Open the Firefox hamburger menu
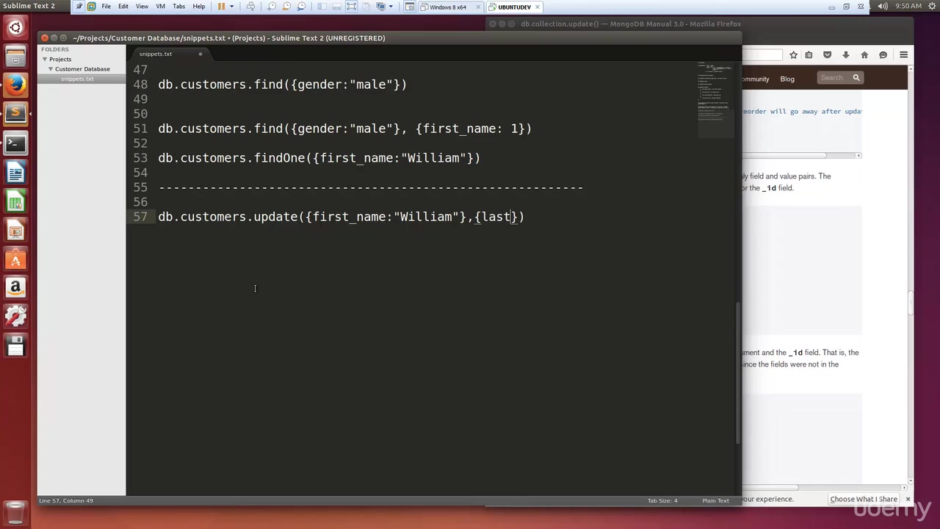The width and height of the screenshot is (940, 529). pos(904,55)
